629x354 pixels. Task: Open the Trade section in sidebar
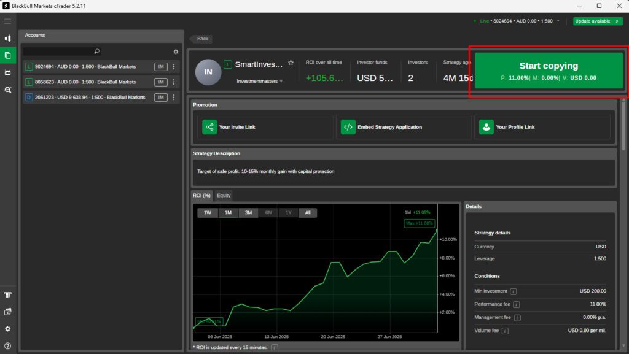click(x=7, y=39)
